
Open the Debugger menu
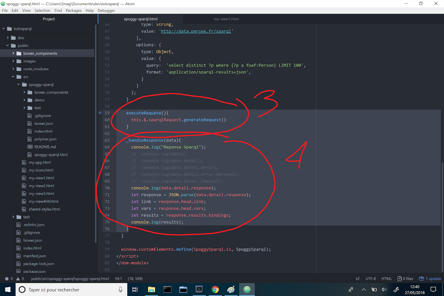click(x=106, y=11)
